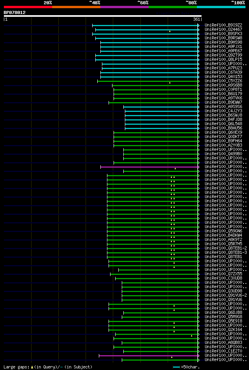
Task: Open hit UniRef100_B9HS98
Action: pos(224,42)
